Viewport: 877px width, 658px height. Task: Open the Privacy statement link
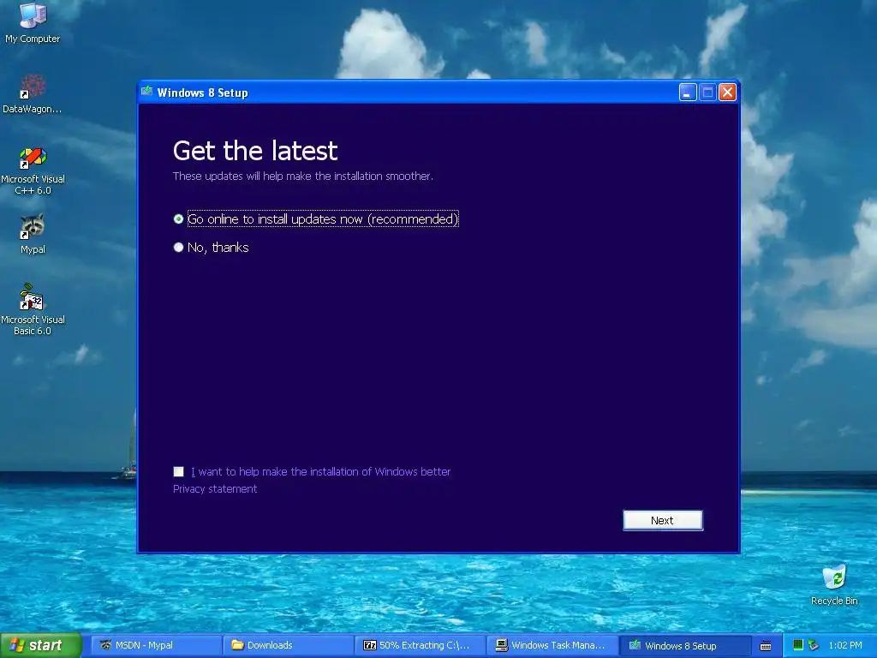(215, 489)
